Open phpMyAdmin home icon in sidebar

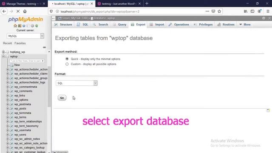pyautogui.click(x=15, y=26)
